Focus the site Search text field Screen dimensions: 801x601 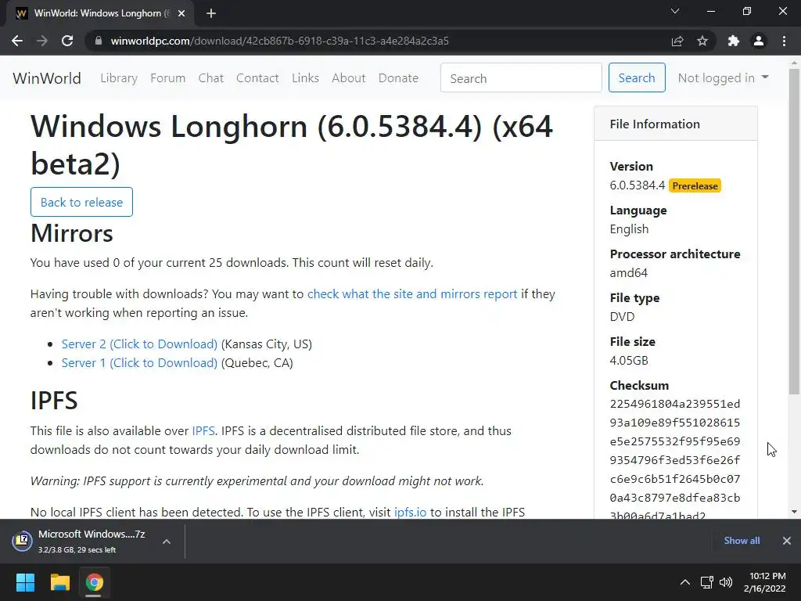521,77
